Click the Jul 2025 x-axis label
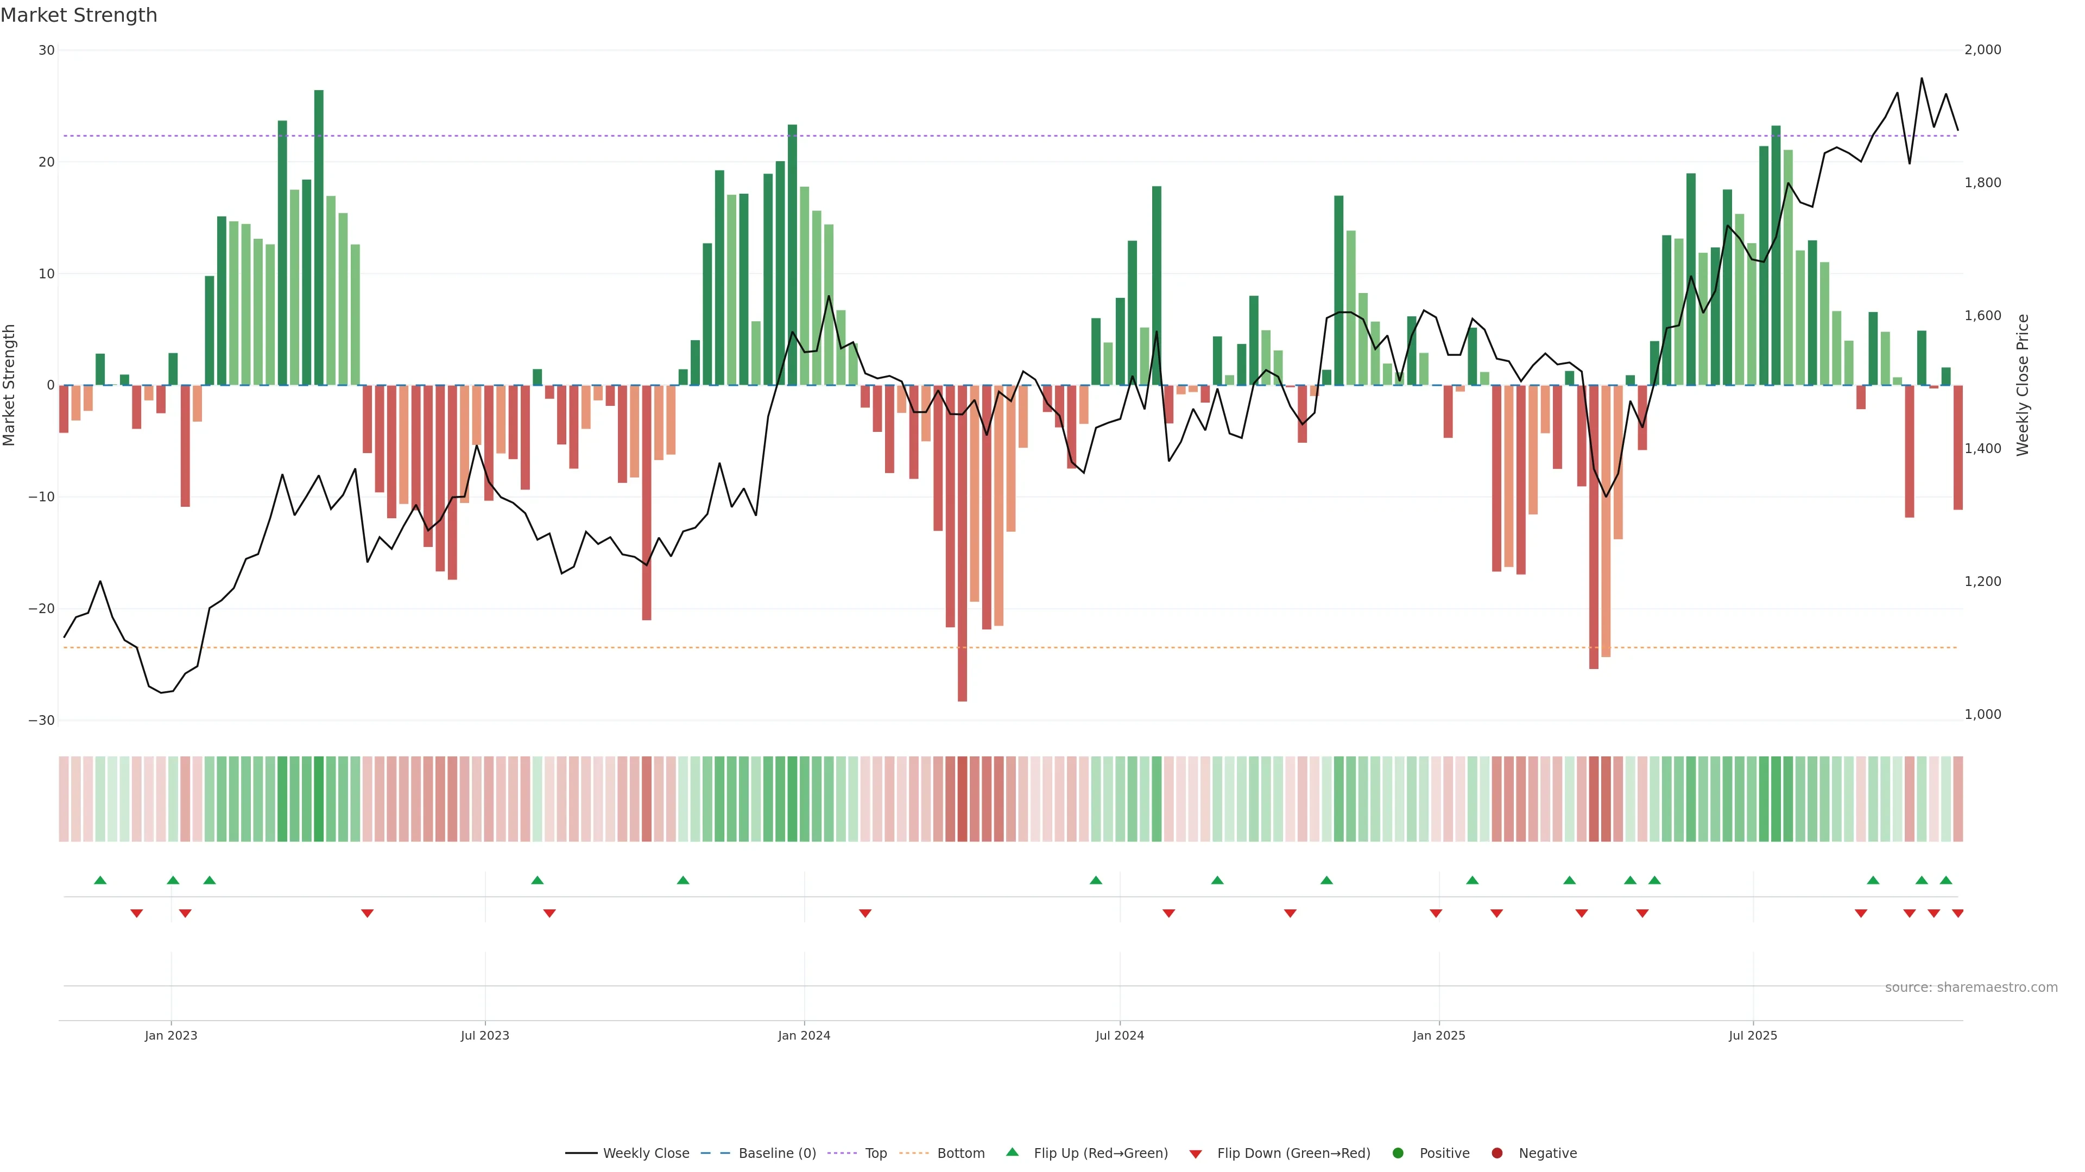 tap(1752, 1035)
